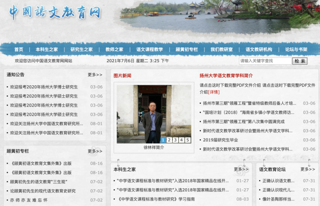This screenshot has height=206, width=320.
Task: Open 论坛与书架 navigation item
Action: [x=296, y=49]
